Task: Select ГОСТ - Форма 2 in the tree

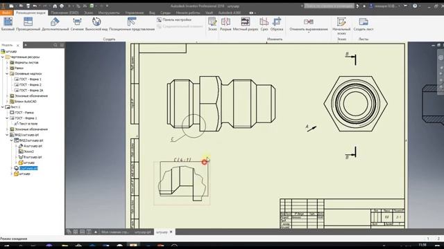Action: 28,84
